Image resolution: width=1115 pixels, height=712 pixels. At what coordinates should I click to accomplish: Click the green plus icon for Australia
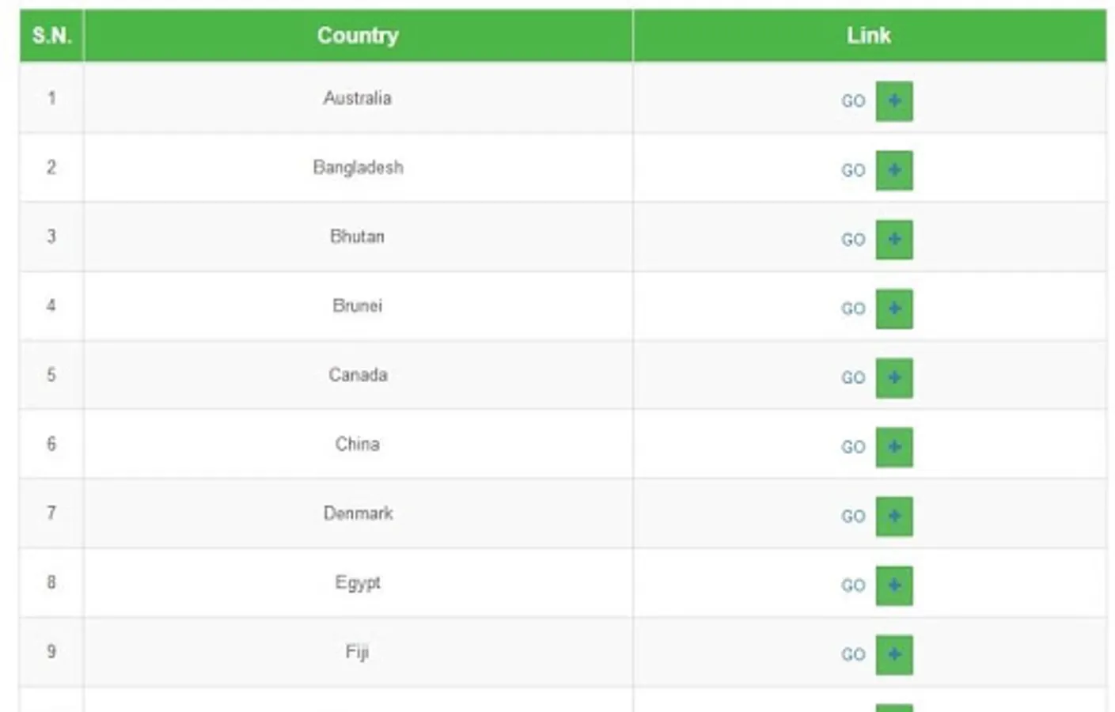[x=893, y=101]
